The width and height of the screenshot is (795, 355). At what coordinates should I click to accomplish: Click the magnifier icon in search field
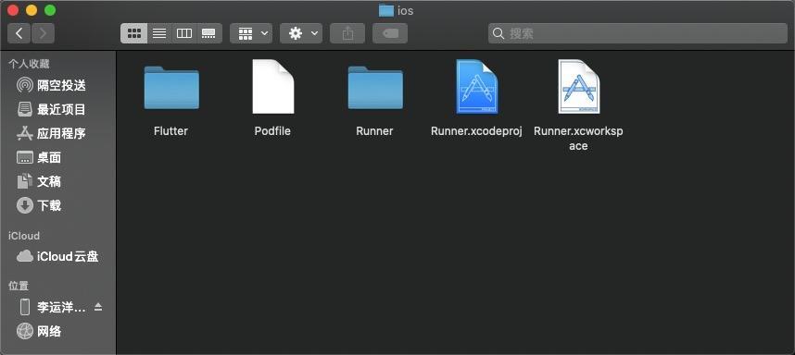(x=498, y=33)
